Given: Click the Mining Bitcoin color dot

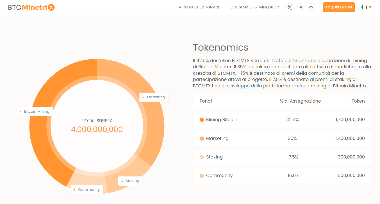Looking at the screenshot, I should coord(202,120).
